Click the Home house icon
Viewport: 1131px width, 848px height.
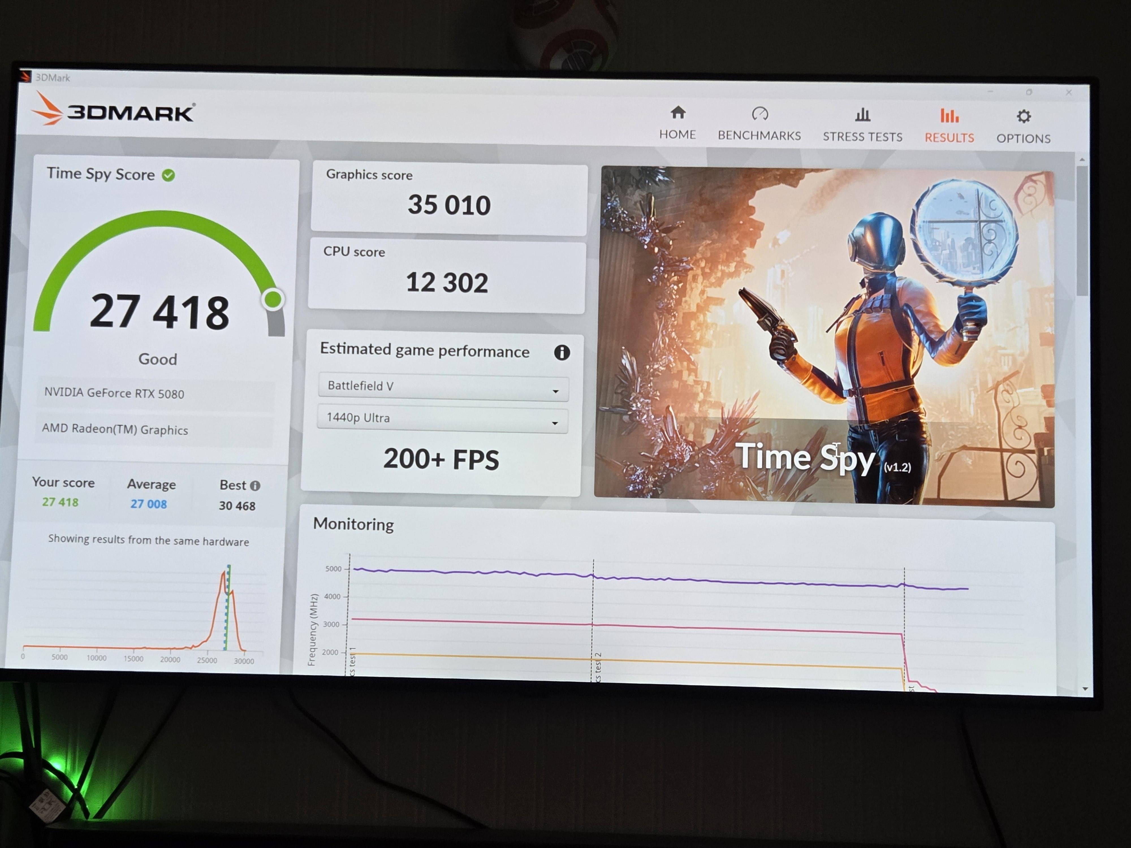[x=678, y=112]
